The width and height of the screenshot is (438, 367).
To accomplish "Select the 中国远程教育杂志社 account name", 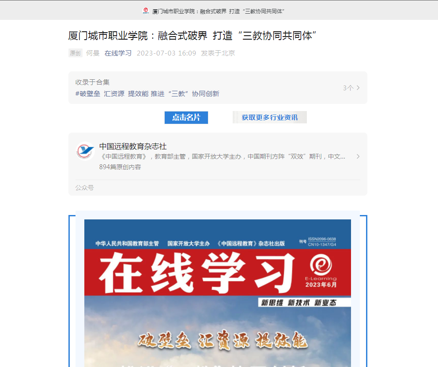I will pos(133,146).
